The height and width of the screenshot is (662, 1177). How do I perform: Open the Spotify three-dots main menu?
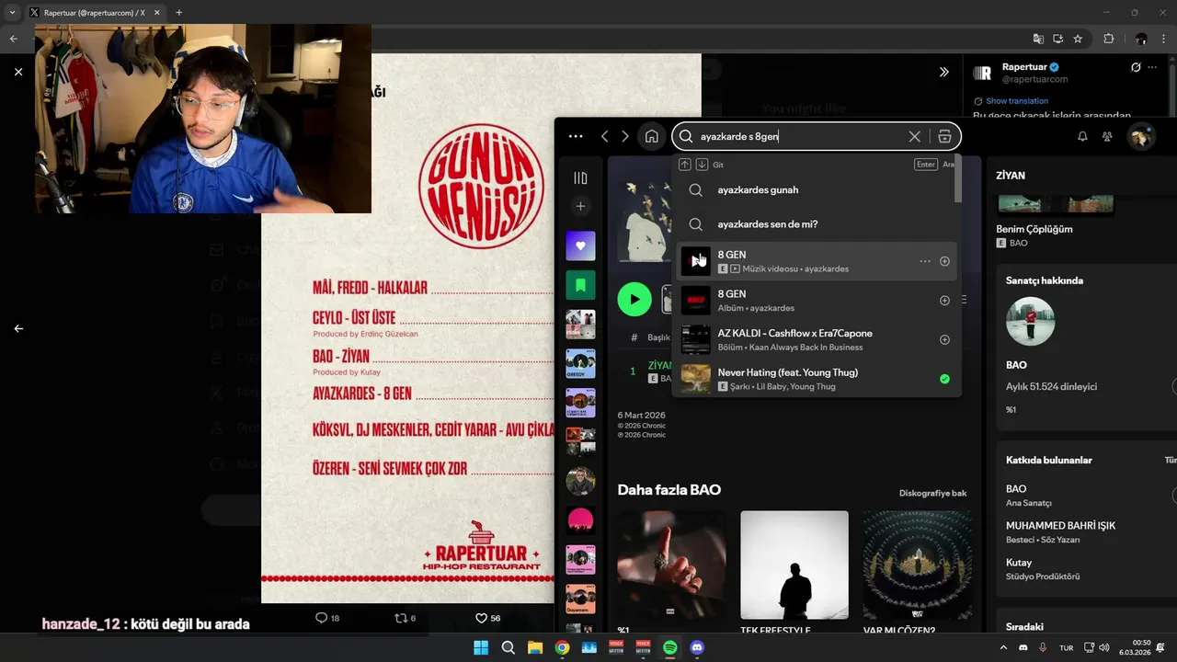point(576,136)
